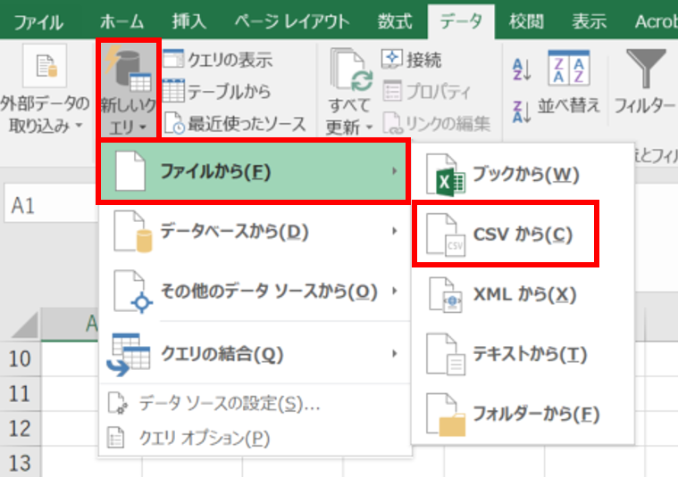The image size is (678, 477).
Task: Click the select-all corner triangle
Action: [25, 325]
